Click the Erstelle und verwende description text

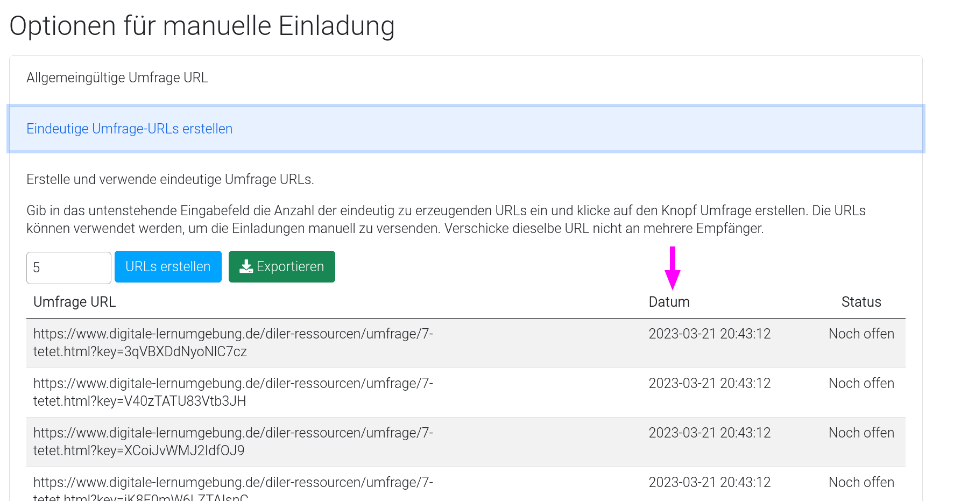click(170, 180)
